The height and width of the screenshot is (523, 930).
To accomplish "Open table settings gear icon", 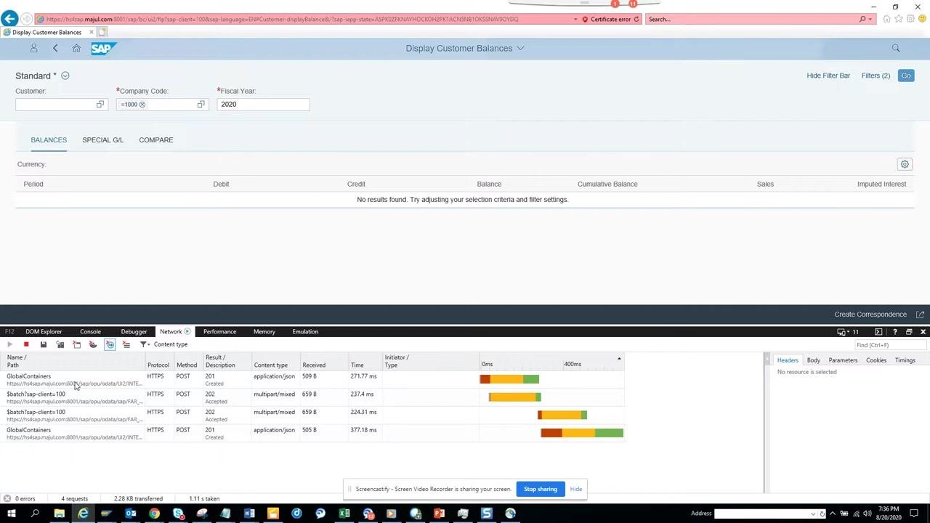I will click(x=905, y=164).
